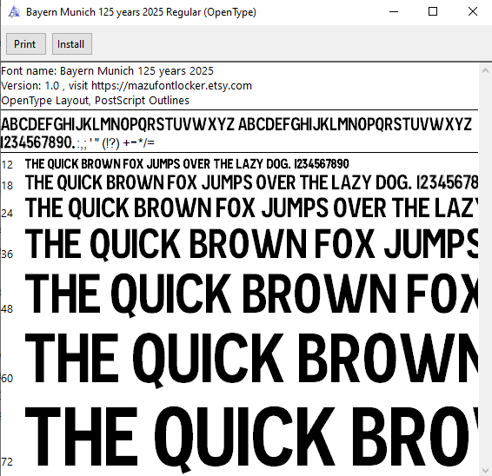Click the 'OpenType Layout, PostScript Outlines' text

[96, 101]
